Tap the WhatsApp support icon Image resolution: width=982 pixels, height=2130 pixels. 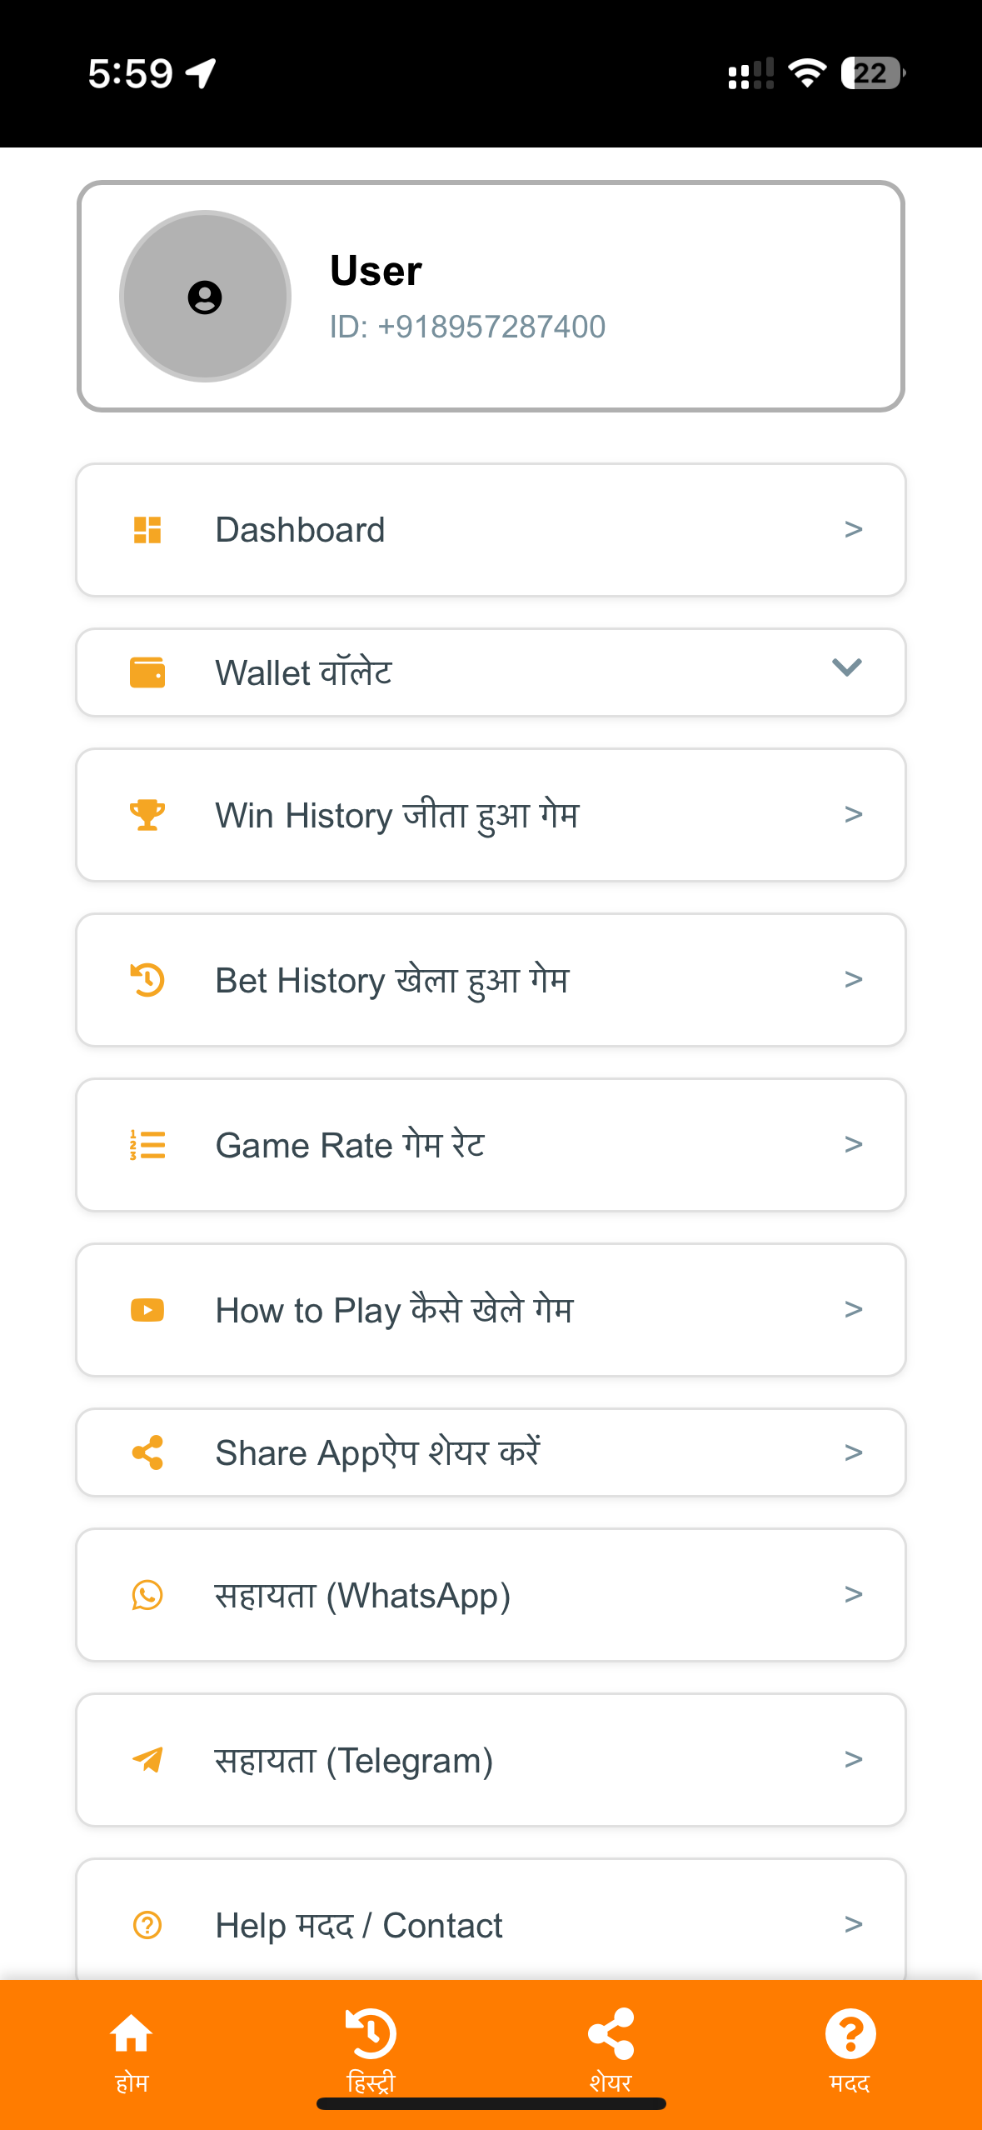click(147, 1595)
